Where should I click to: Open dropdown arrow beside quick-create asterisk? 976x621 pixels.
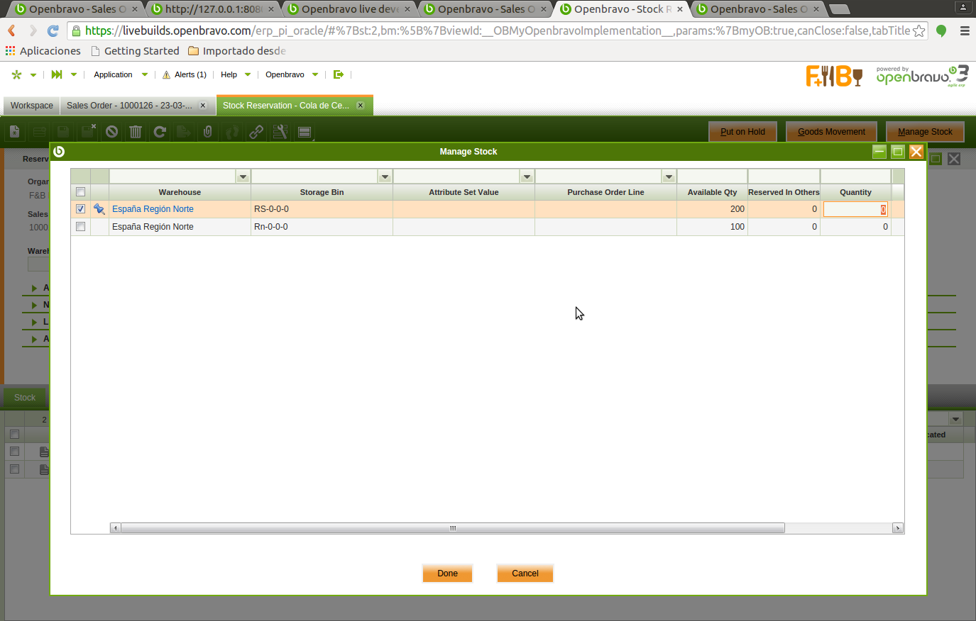point(33,74)
